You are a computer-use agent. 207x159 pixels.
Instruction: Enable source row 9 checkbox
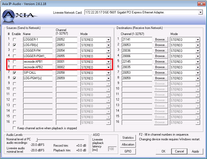pyautogui.click(x=15, y=84)
